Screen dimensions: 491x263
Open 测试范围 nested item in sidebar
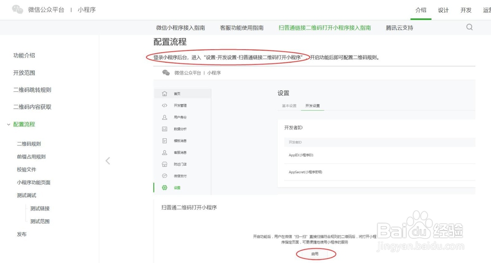tap(40, 221)
